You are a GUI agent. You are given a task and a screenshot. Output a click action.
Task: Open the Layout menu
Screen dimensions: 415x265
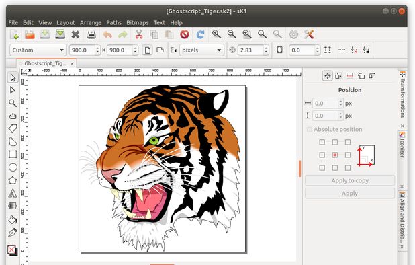pos(66,22)
